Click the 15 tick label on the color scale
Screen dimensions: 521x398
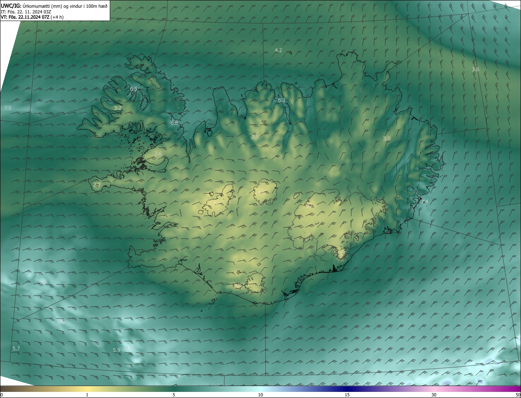click(x=347, y=395)
